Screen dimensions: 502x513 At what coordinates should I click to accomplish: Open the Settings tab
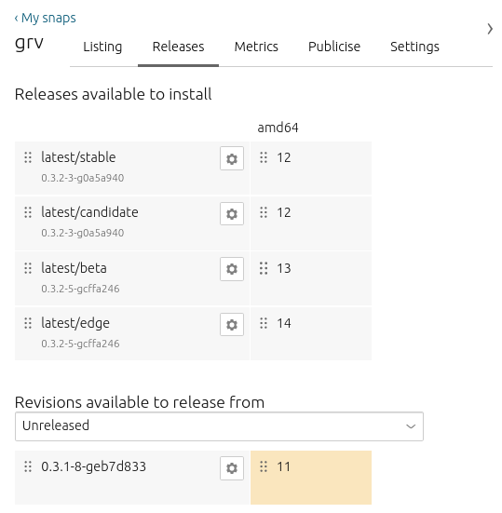tap(414, 47)
